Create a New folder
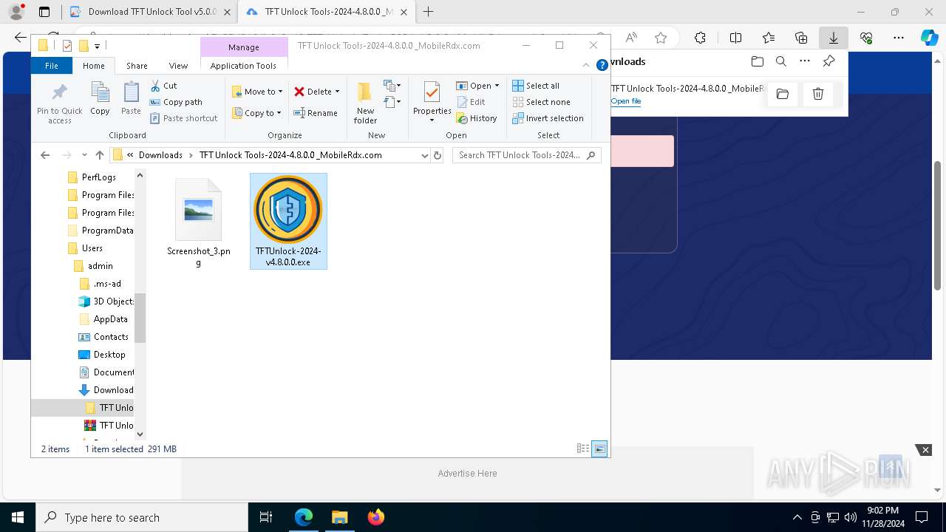The image size is (946, 532). [x=365, y=103]
